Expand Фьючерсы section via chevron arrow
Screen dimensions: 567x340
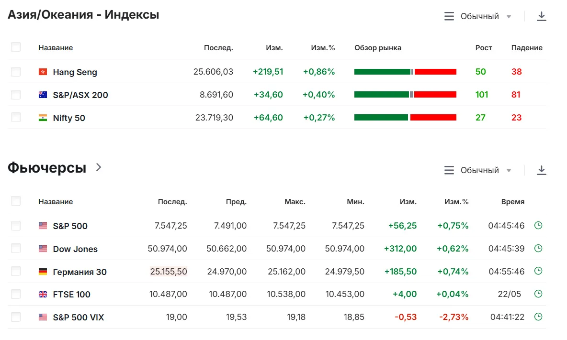(x=99, y=167)
